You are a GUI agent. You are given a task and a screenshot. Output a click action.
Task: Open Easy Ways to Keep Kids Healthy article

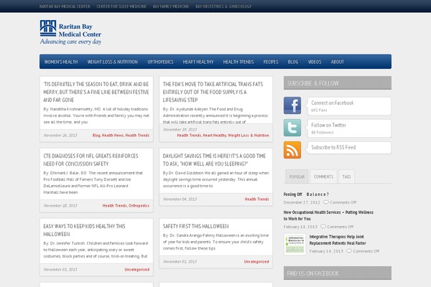tap(84, 230)
